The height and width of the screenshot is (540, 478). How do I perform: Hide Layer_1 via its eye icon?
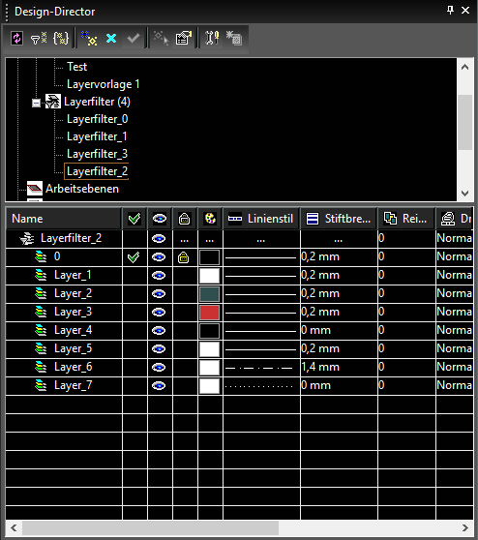click(x=159, y=275)
